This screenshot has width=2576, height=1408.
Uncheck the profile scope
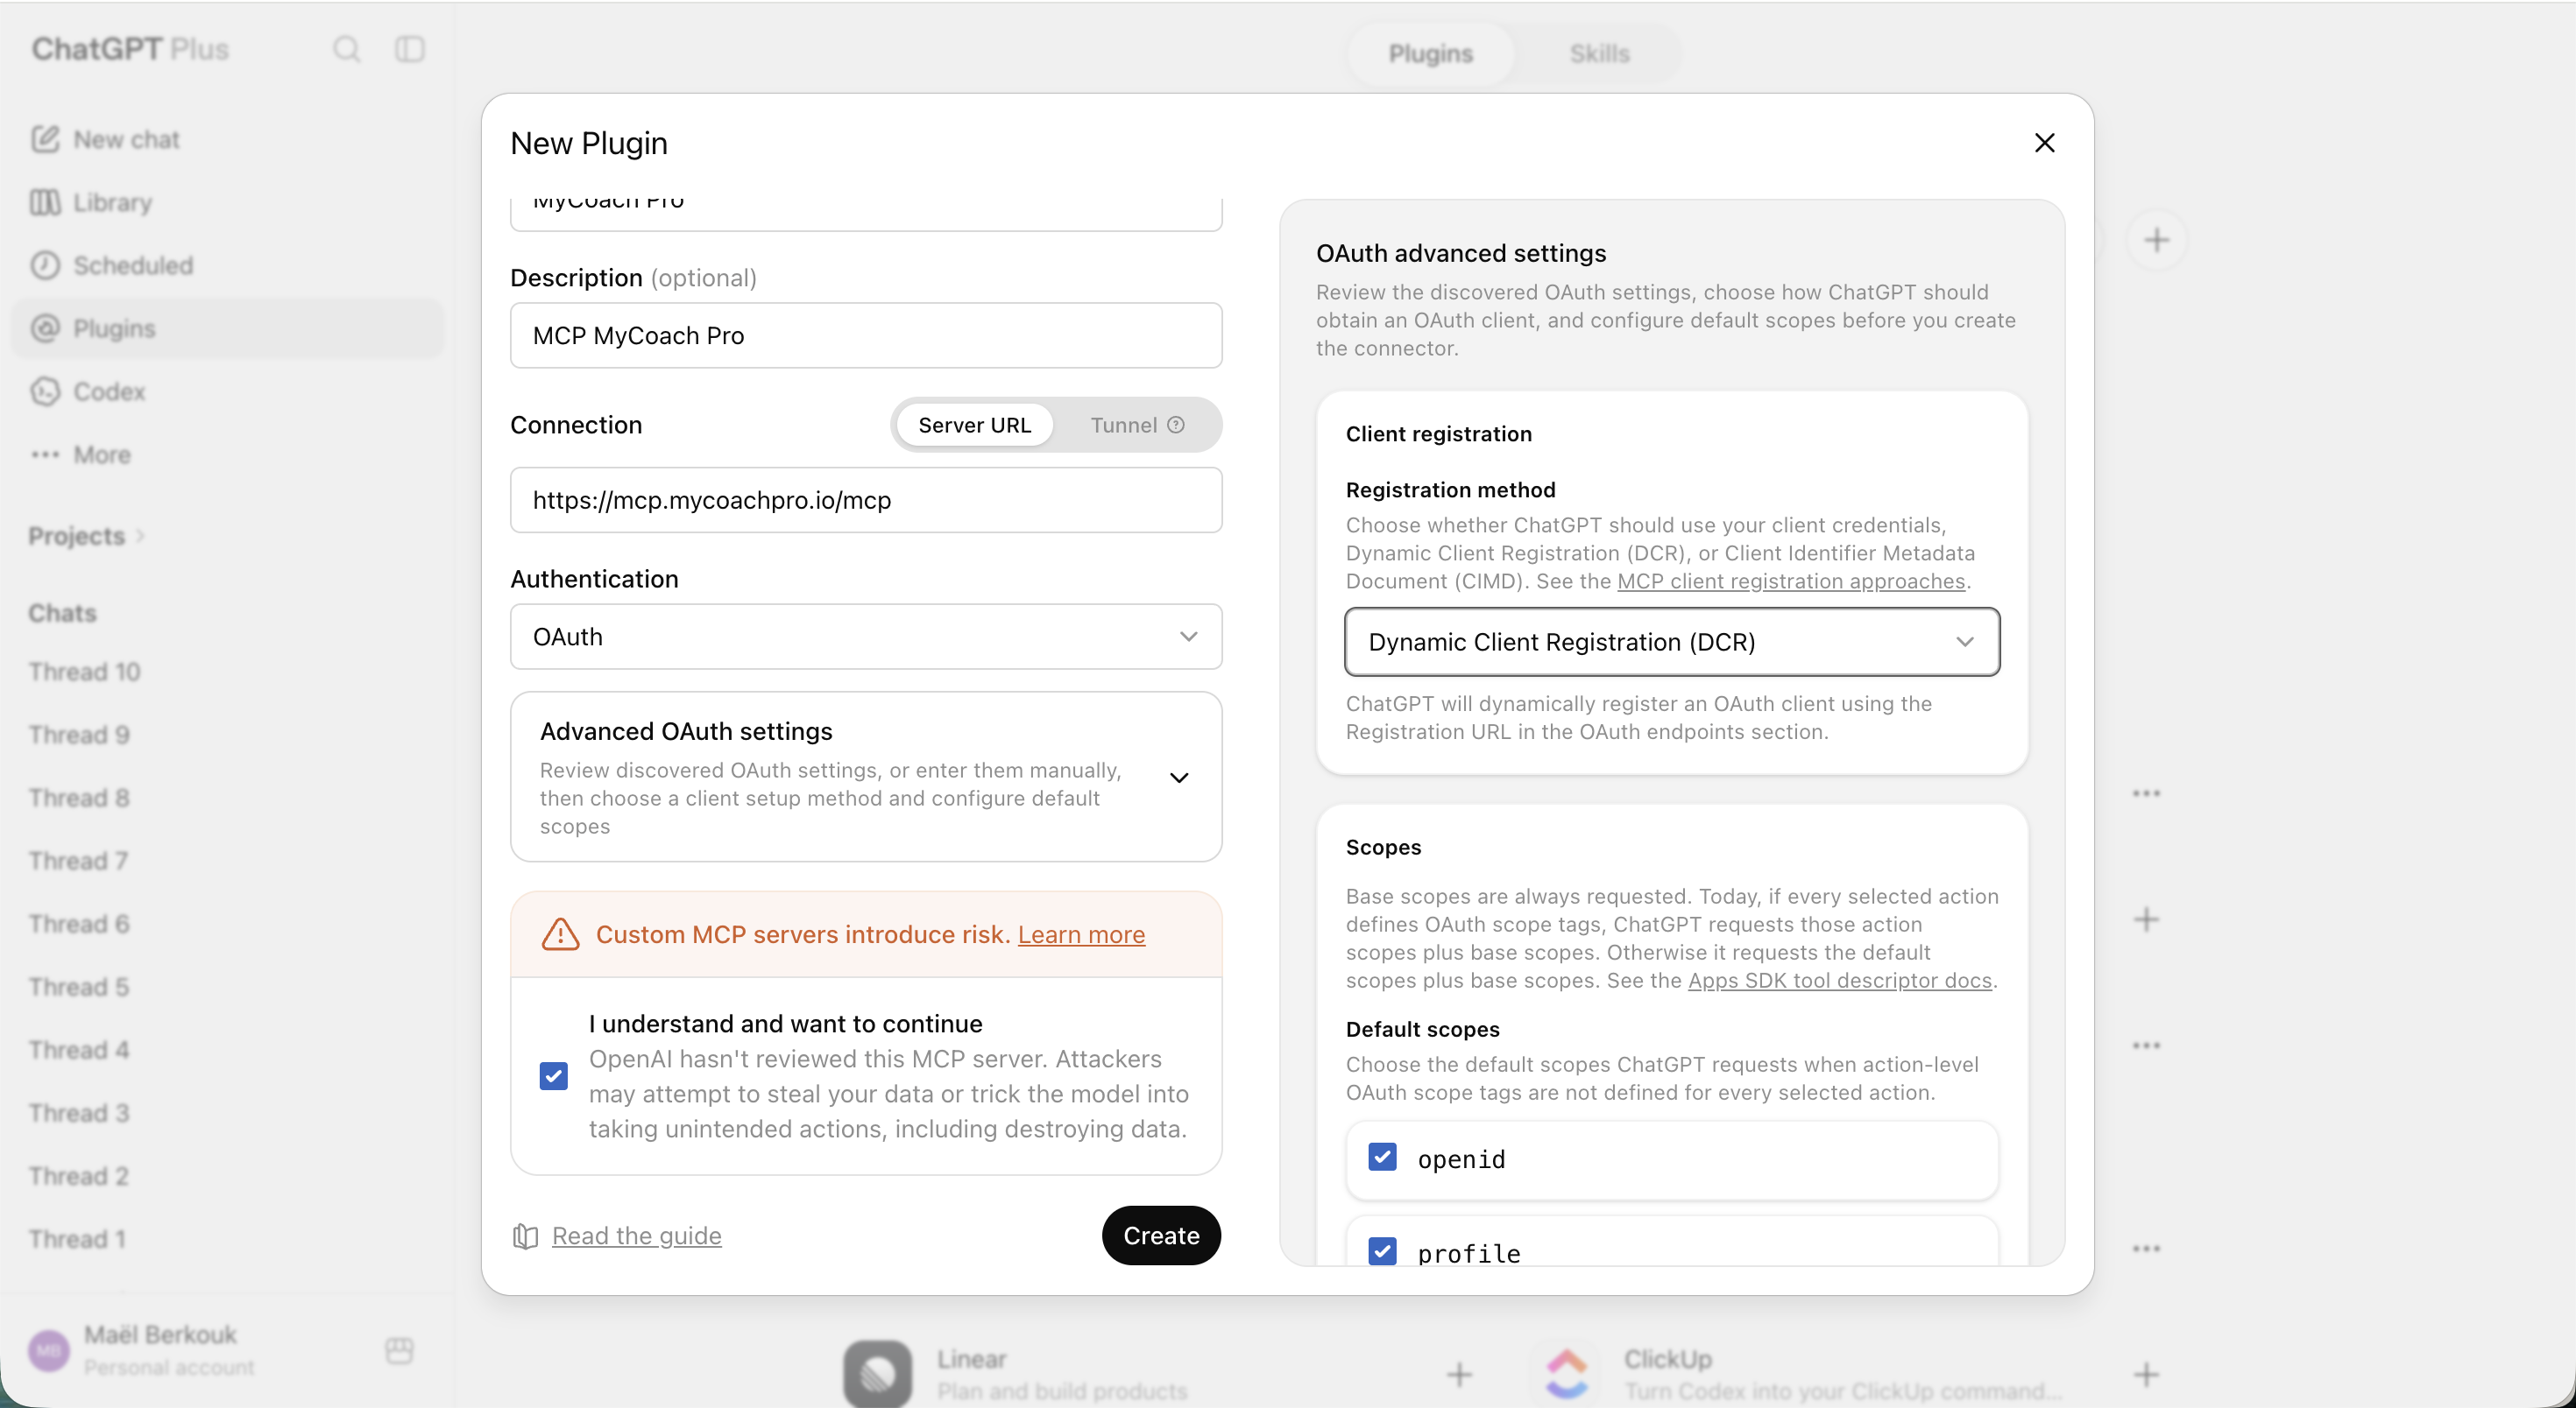(1382, 1251)
